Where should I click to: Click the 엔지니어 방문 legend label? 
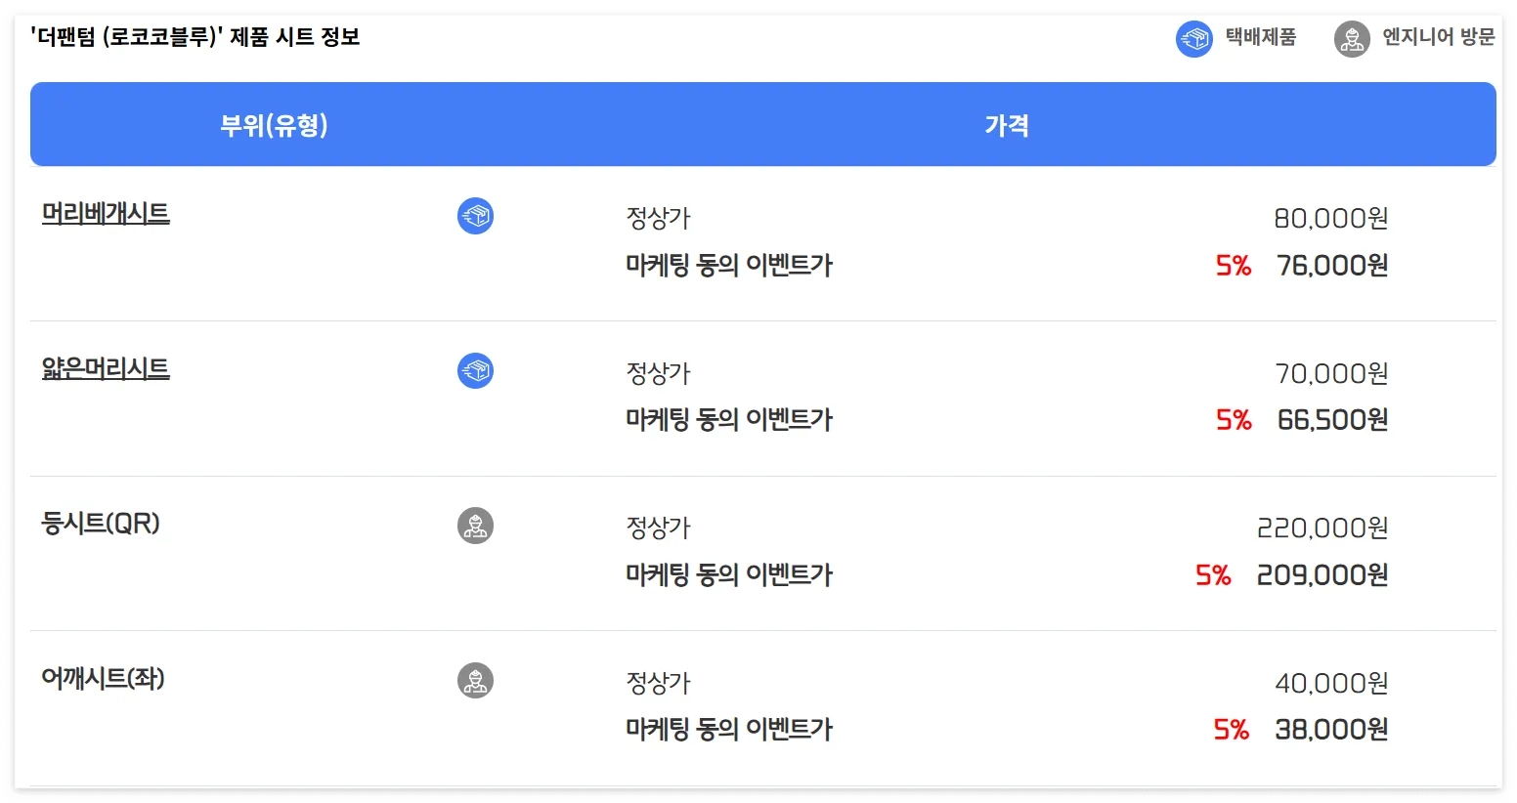1438,39
